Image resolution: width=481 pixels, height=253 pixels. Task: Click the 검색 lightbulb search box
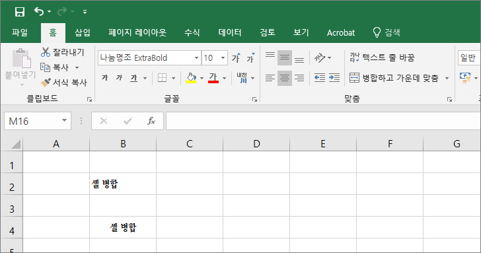pos(387,32)
